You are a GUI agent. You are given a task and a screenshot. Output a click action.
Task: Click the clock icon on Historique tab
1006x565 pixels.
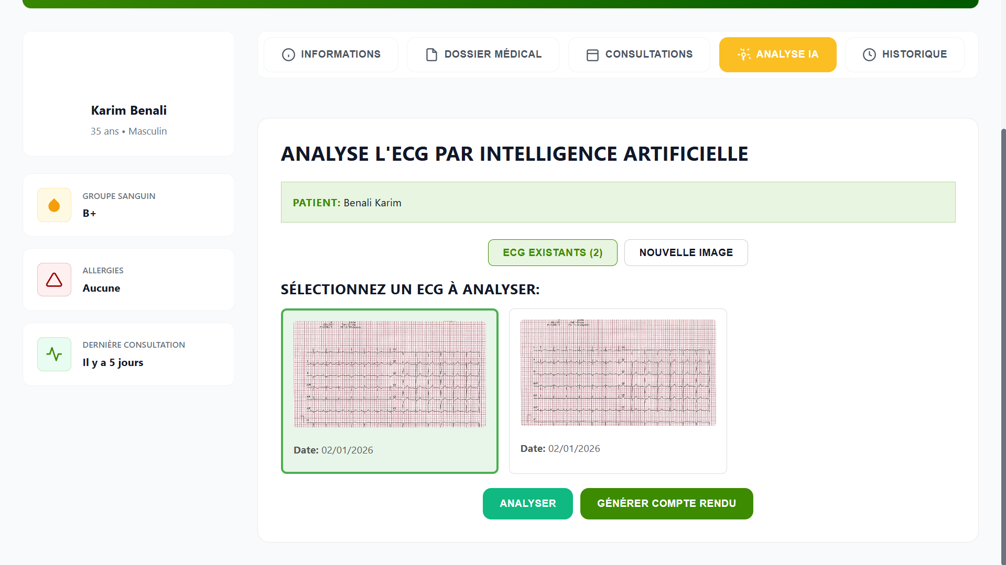(x=869, y=54)
